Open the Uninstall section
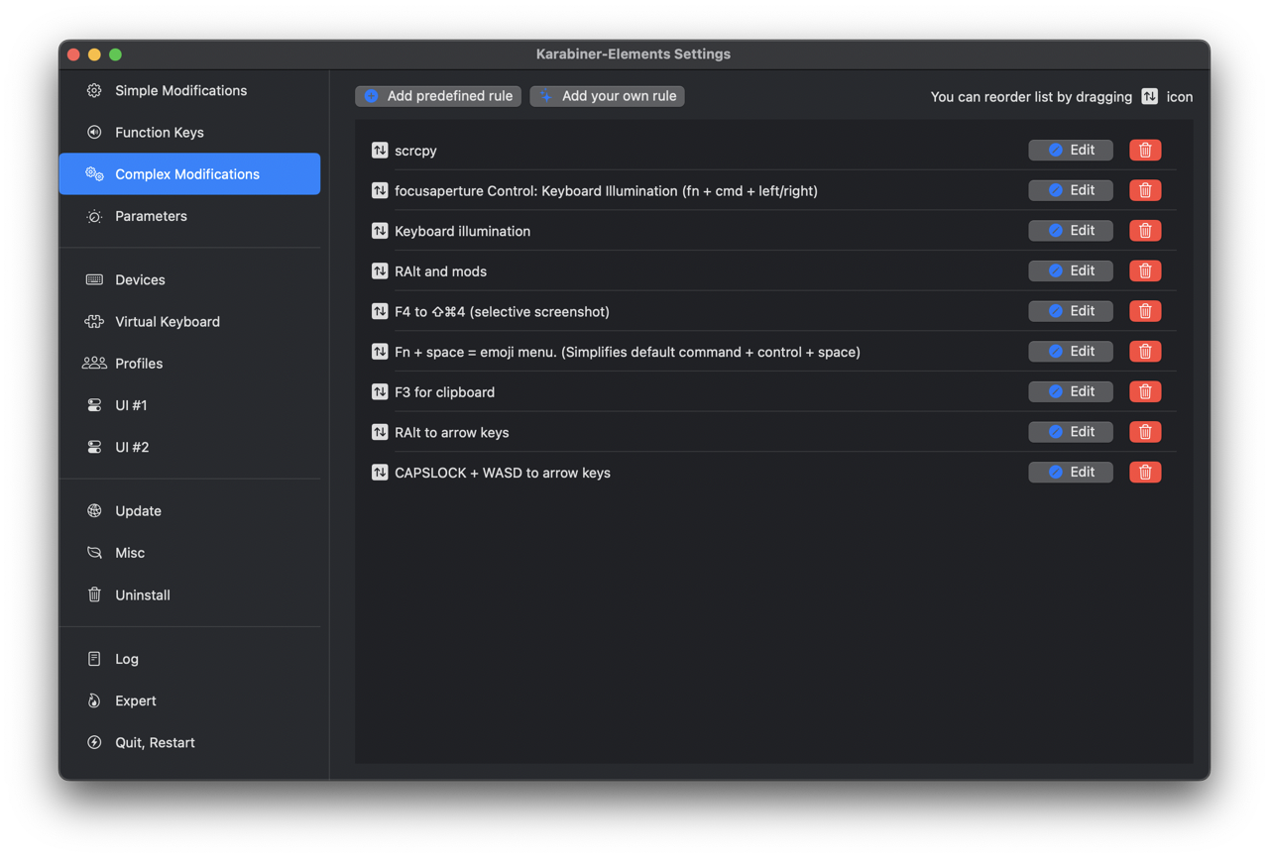1269x858 pixels. [189, 594]
